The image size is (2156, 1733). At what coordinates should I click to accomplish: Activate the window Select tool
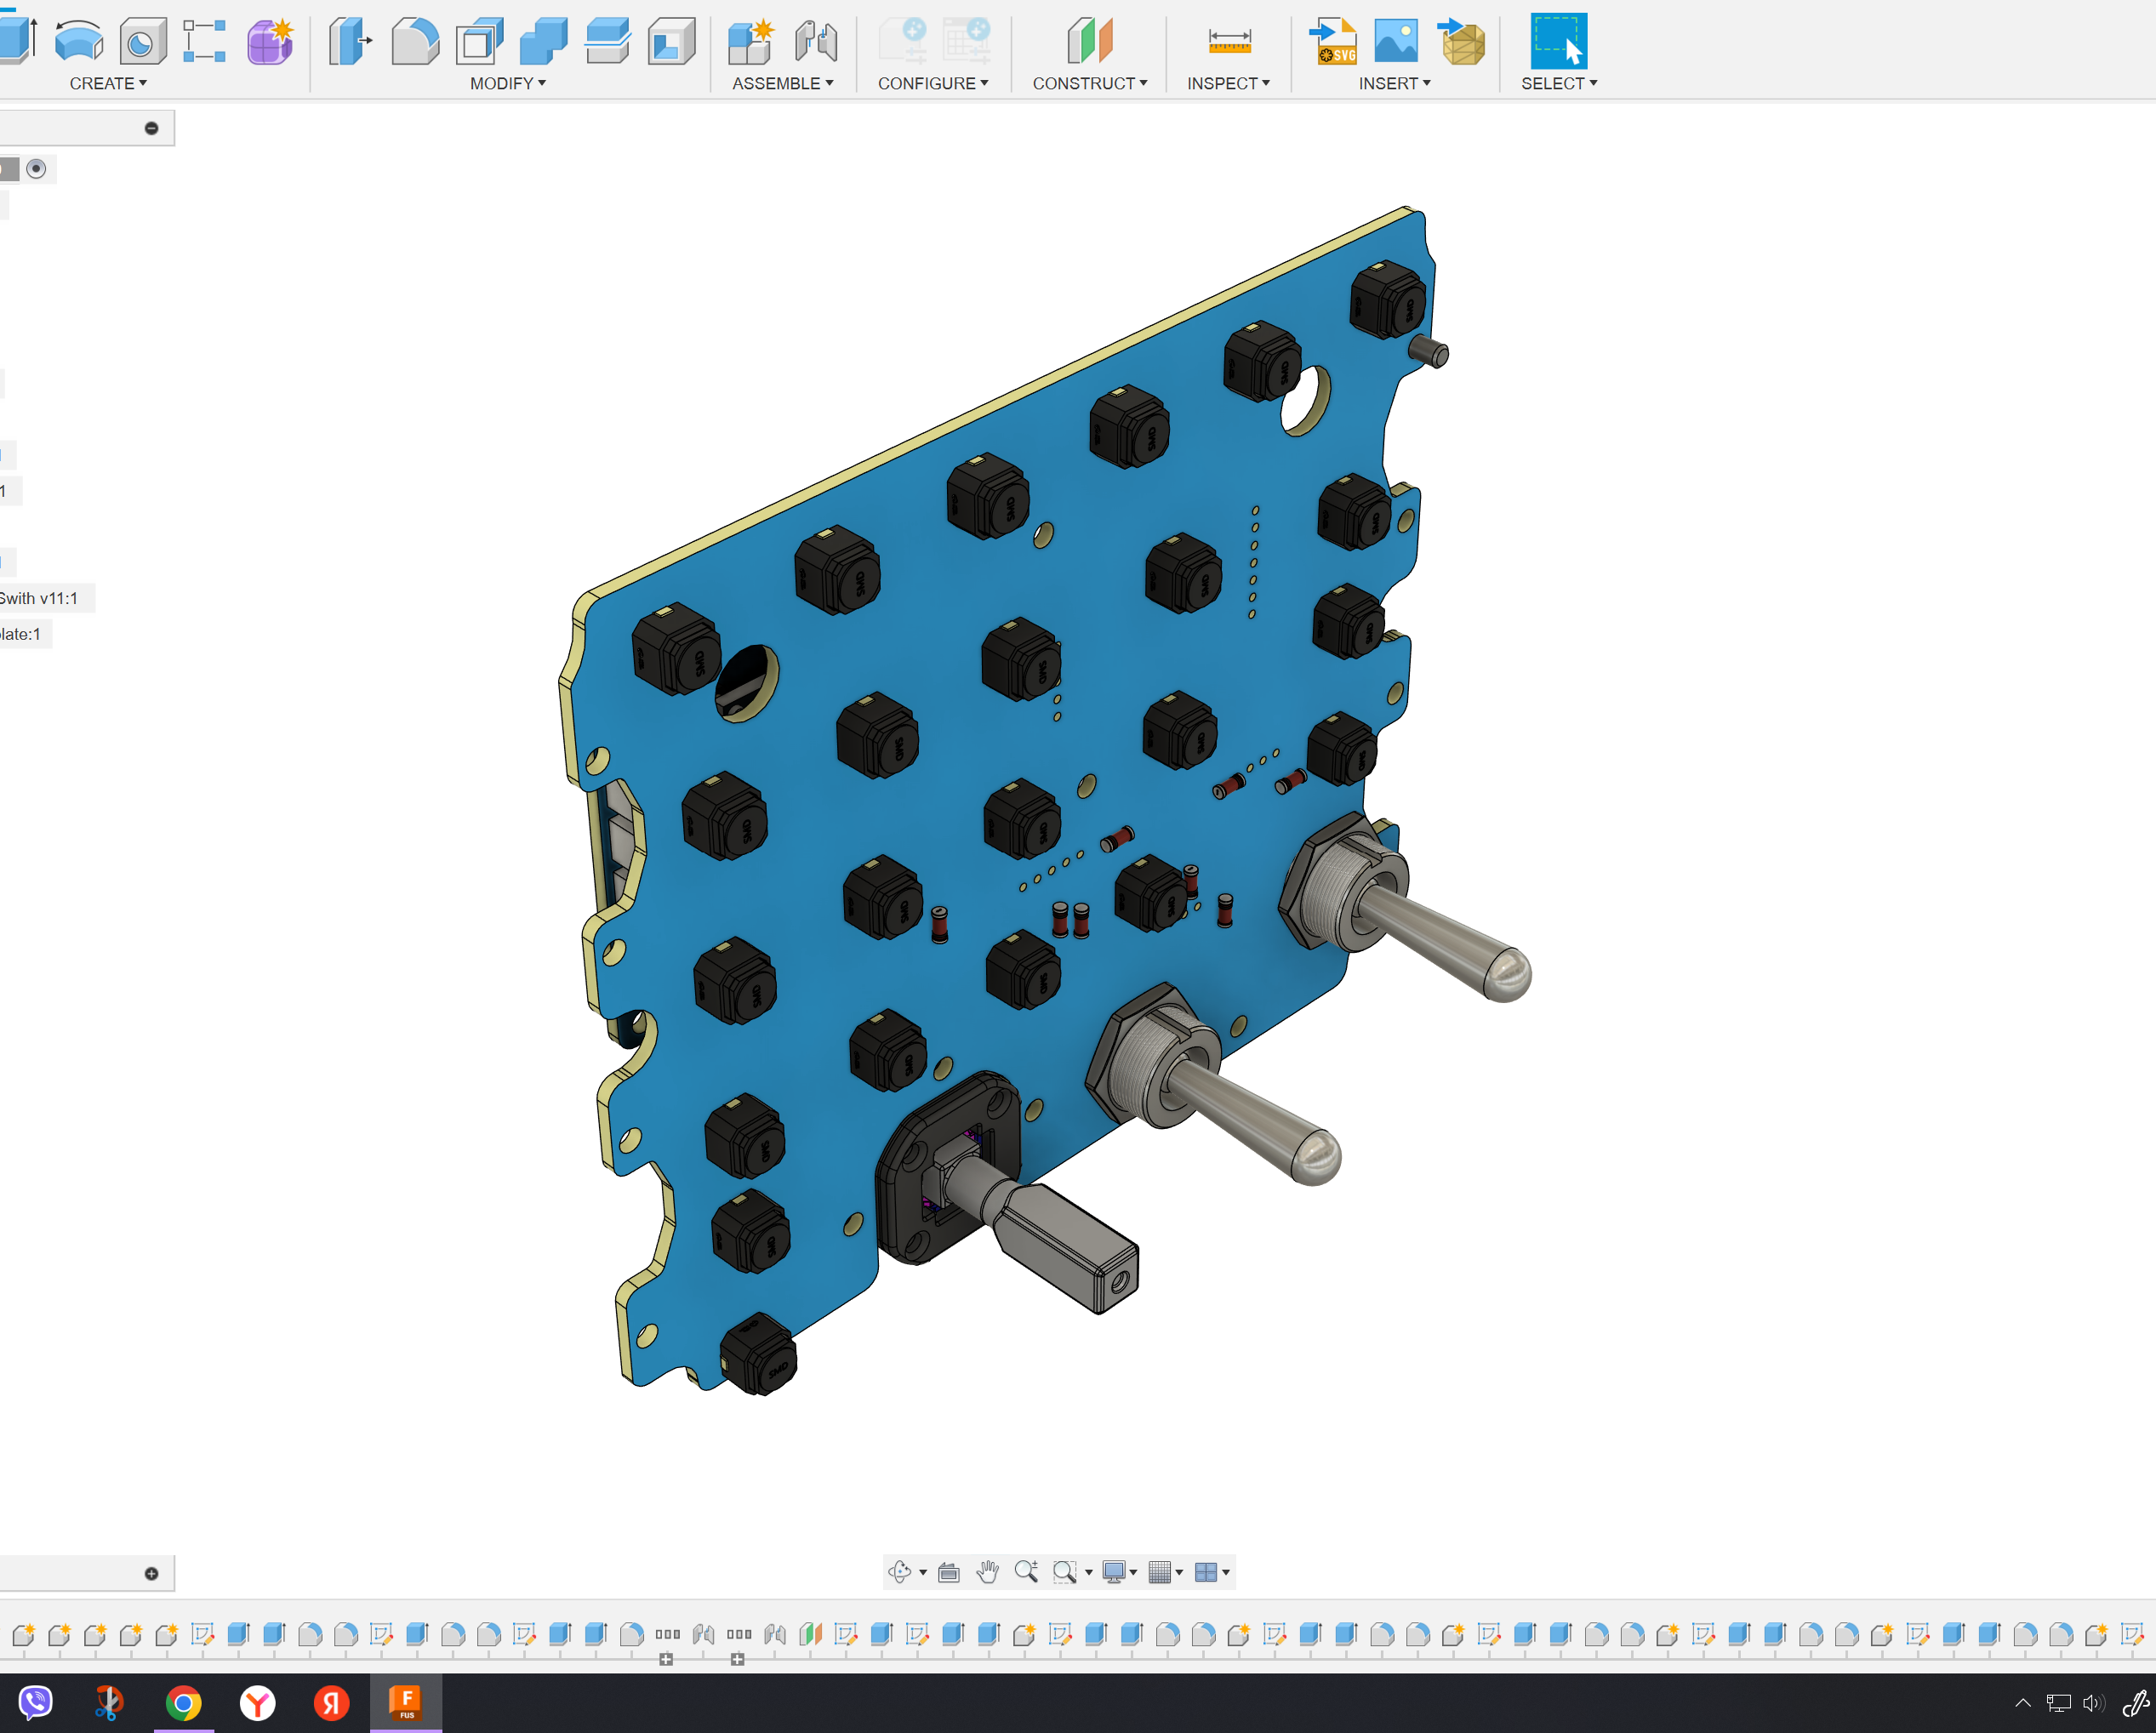1558,41
